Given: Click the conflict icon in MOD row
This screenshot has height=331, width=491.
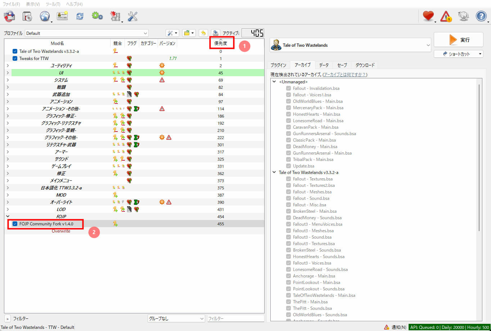Looking at the screenshot, I should coord(115,195).
